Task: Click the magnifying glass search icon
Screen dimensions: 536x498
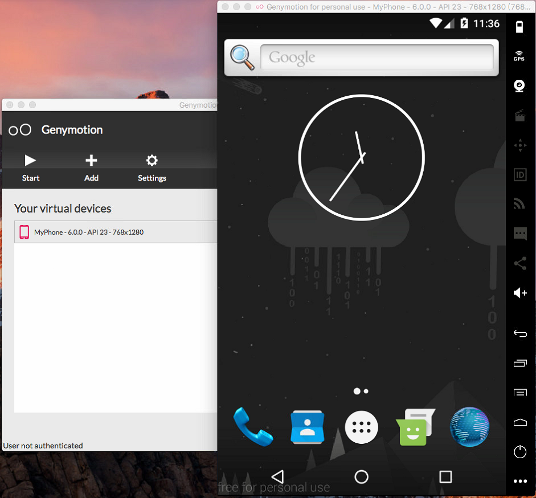Action: [242, 58]
